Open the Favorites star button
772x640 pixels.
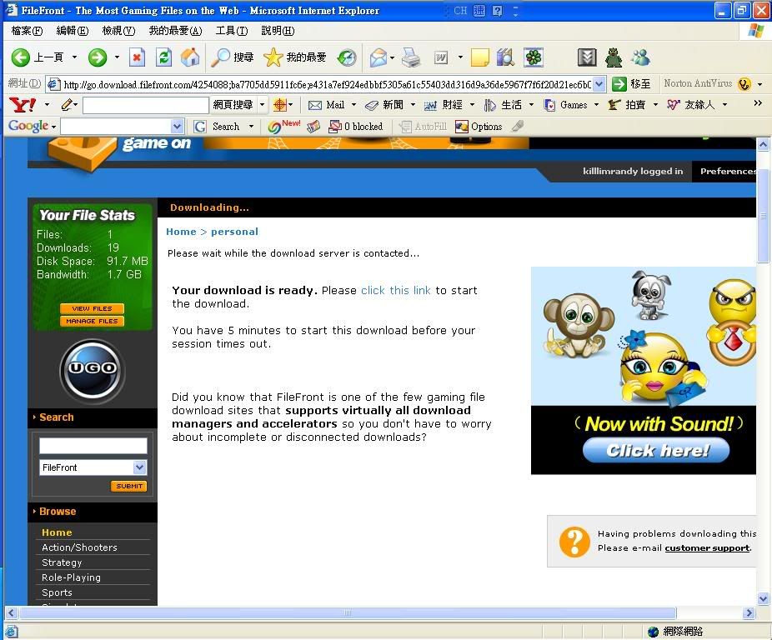(273, 57)
